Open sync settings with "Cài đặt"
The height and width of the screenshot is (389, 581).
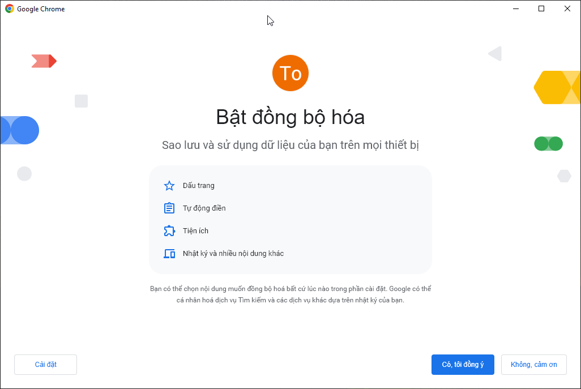coord(45,365)
